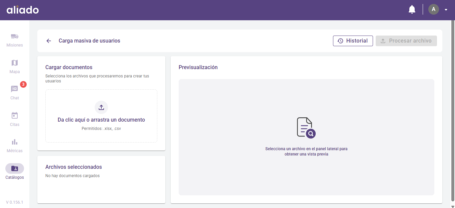
Task: Expand the account dropdown caret
Action: point(446,10)
